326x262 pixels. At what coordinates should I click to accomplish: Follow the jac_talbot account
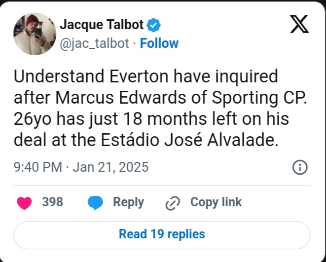(159, 43)
